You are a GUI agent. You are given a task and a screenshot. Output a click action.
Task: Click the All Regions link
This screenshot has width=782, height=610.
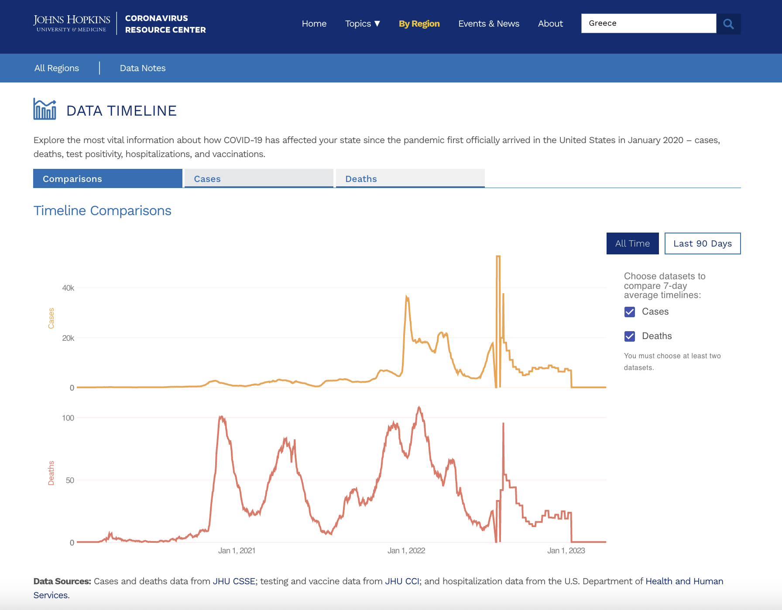[57, 68]
